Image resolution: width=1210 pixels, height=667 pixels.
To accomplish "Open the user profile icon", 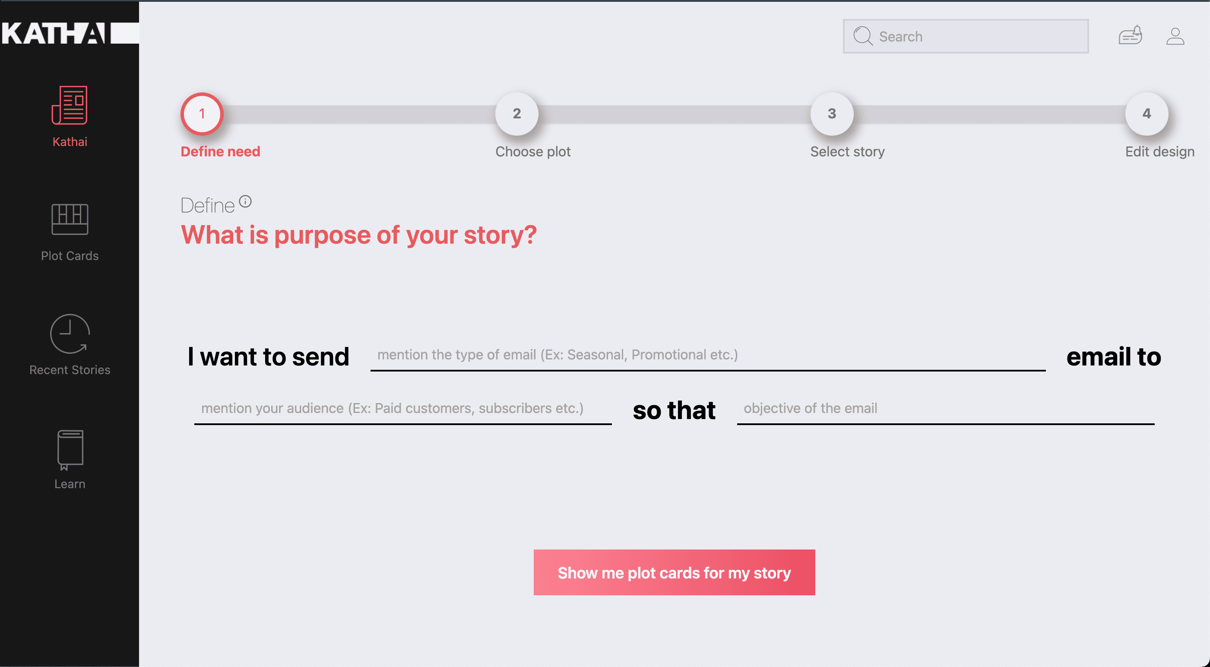I will 1175,36.
